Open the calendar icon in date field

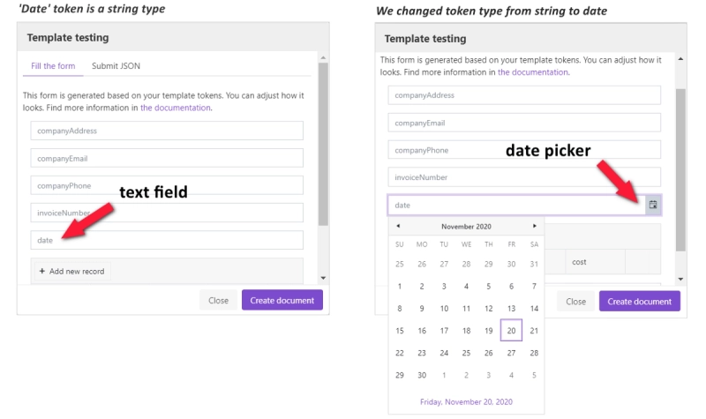[652, 206]
